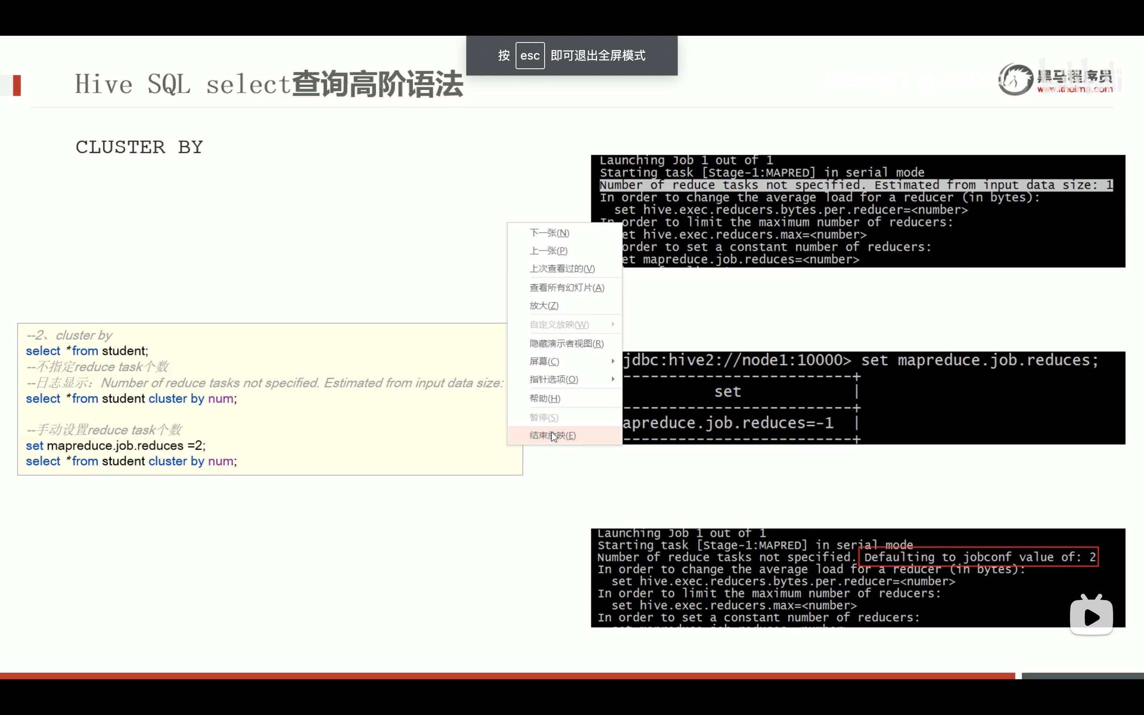
Task: Click the '--手动设置reduce task个数' comment
Action: pos(104,429)
